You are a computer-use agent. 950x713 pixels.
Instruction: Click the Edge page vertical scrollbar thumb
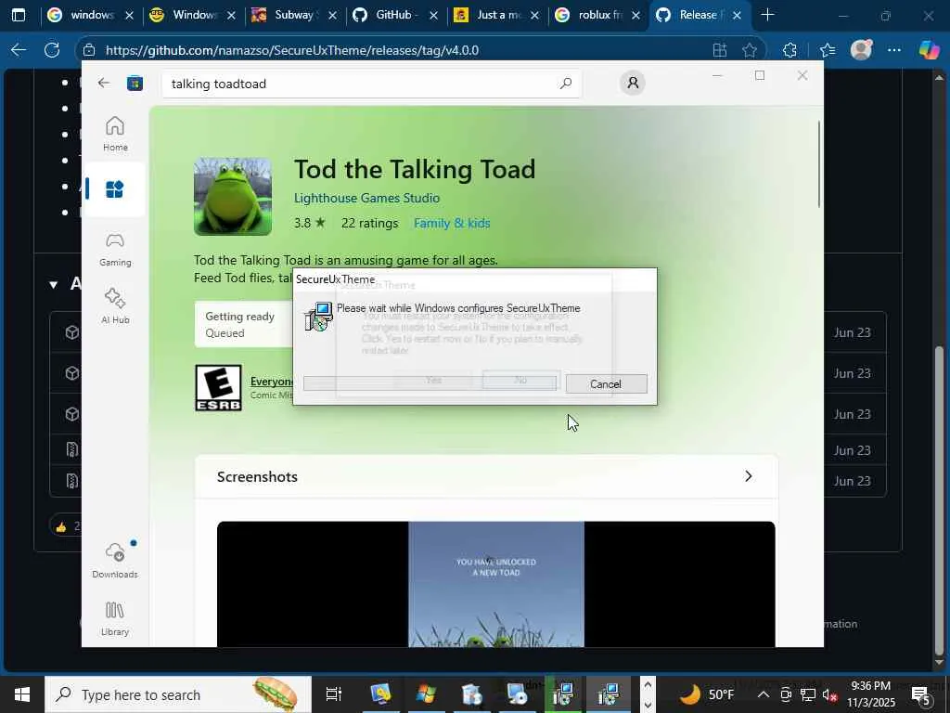[940, 500]
